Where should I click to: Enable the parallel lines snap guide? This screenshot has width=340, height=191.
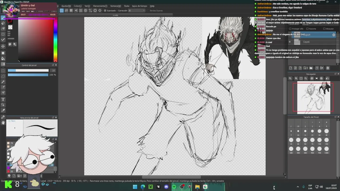click(66, 11)
